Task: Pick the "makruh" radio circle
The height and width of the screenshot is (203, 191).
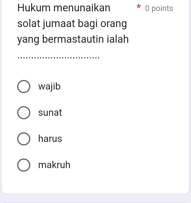Action: (24, 165)
